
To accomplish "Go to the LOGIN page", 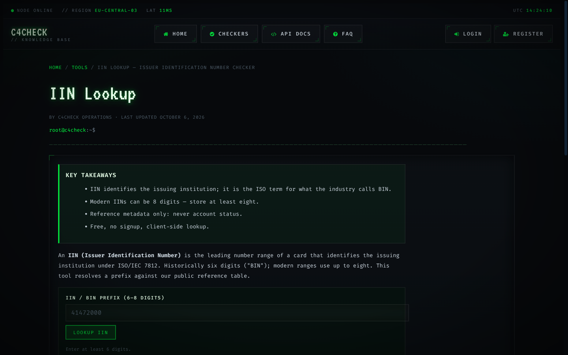I will 468,34.
